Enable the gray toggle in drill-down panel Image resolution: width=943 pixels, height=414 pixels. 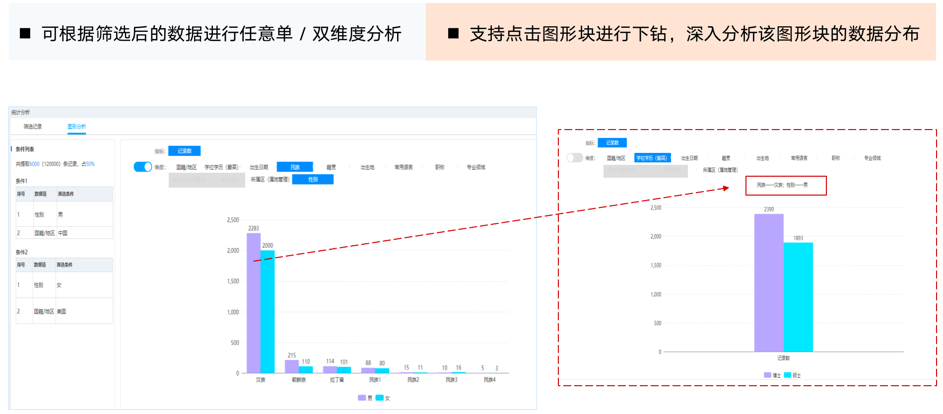tap(575, 158)
